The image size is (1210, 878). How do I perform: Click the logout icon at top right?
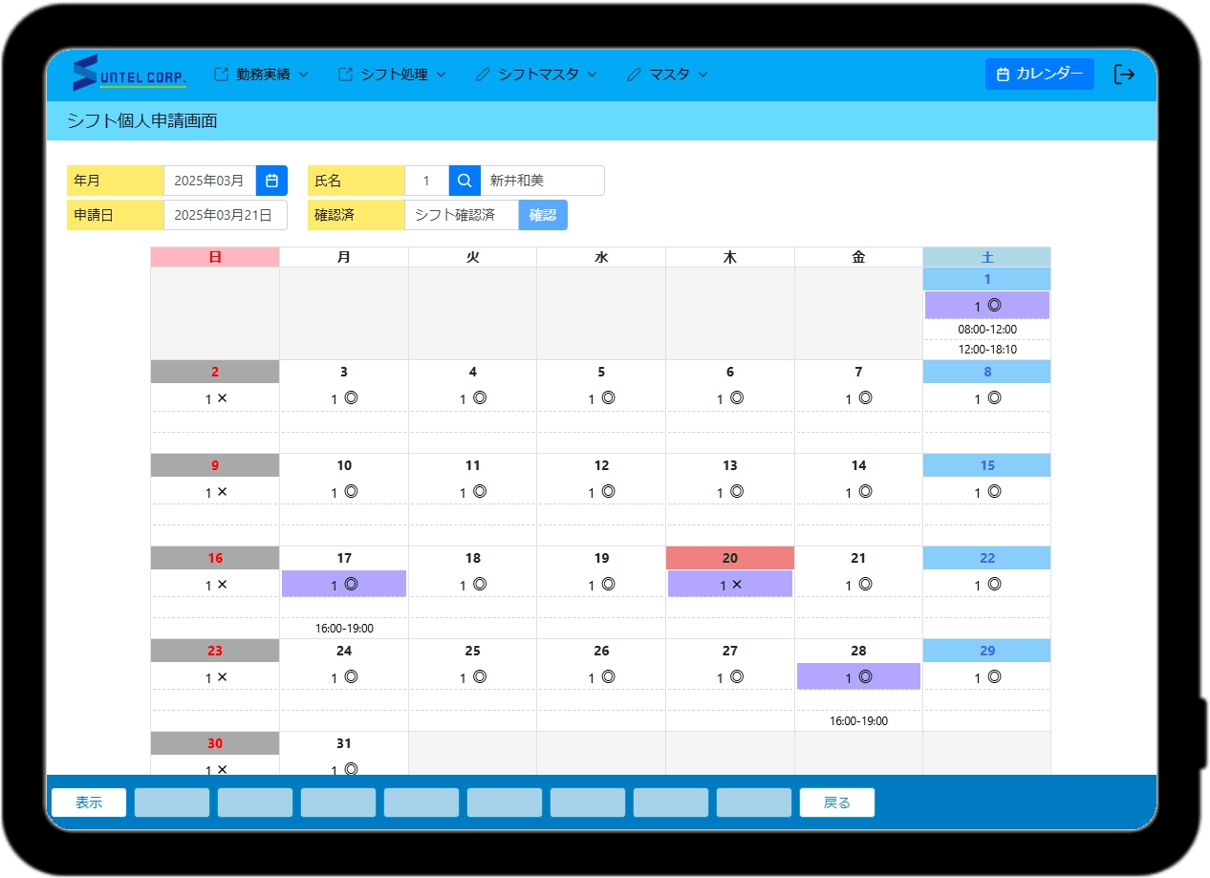pos(1124,75)
